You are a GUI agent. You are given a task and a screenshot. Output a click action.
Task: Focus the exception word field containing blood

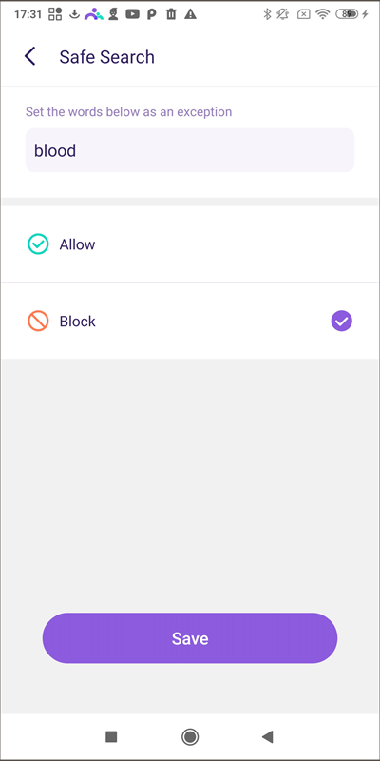(190, 150)
